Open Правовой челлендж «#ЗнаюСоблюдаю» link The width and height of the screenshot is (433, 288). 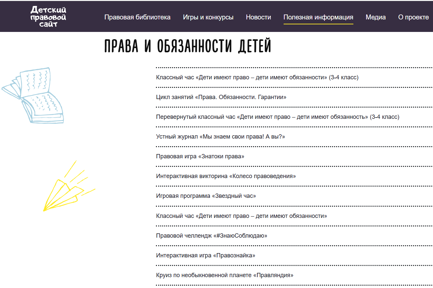click(211, 236)
